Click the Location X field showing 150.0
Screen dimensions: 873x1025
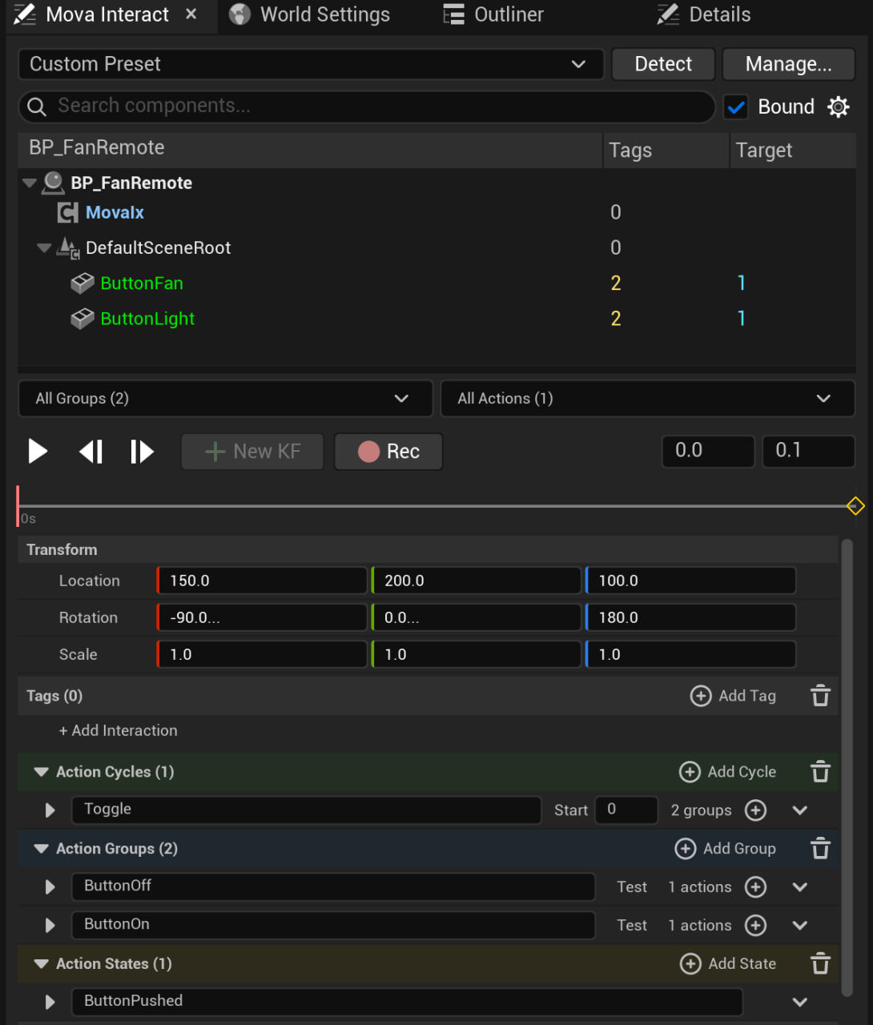[262, 581]
